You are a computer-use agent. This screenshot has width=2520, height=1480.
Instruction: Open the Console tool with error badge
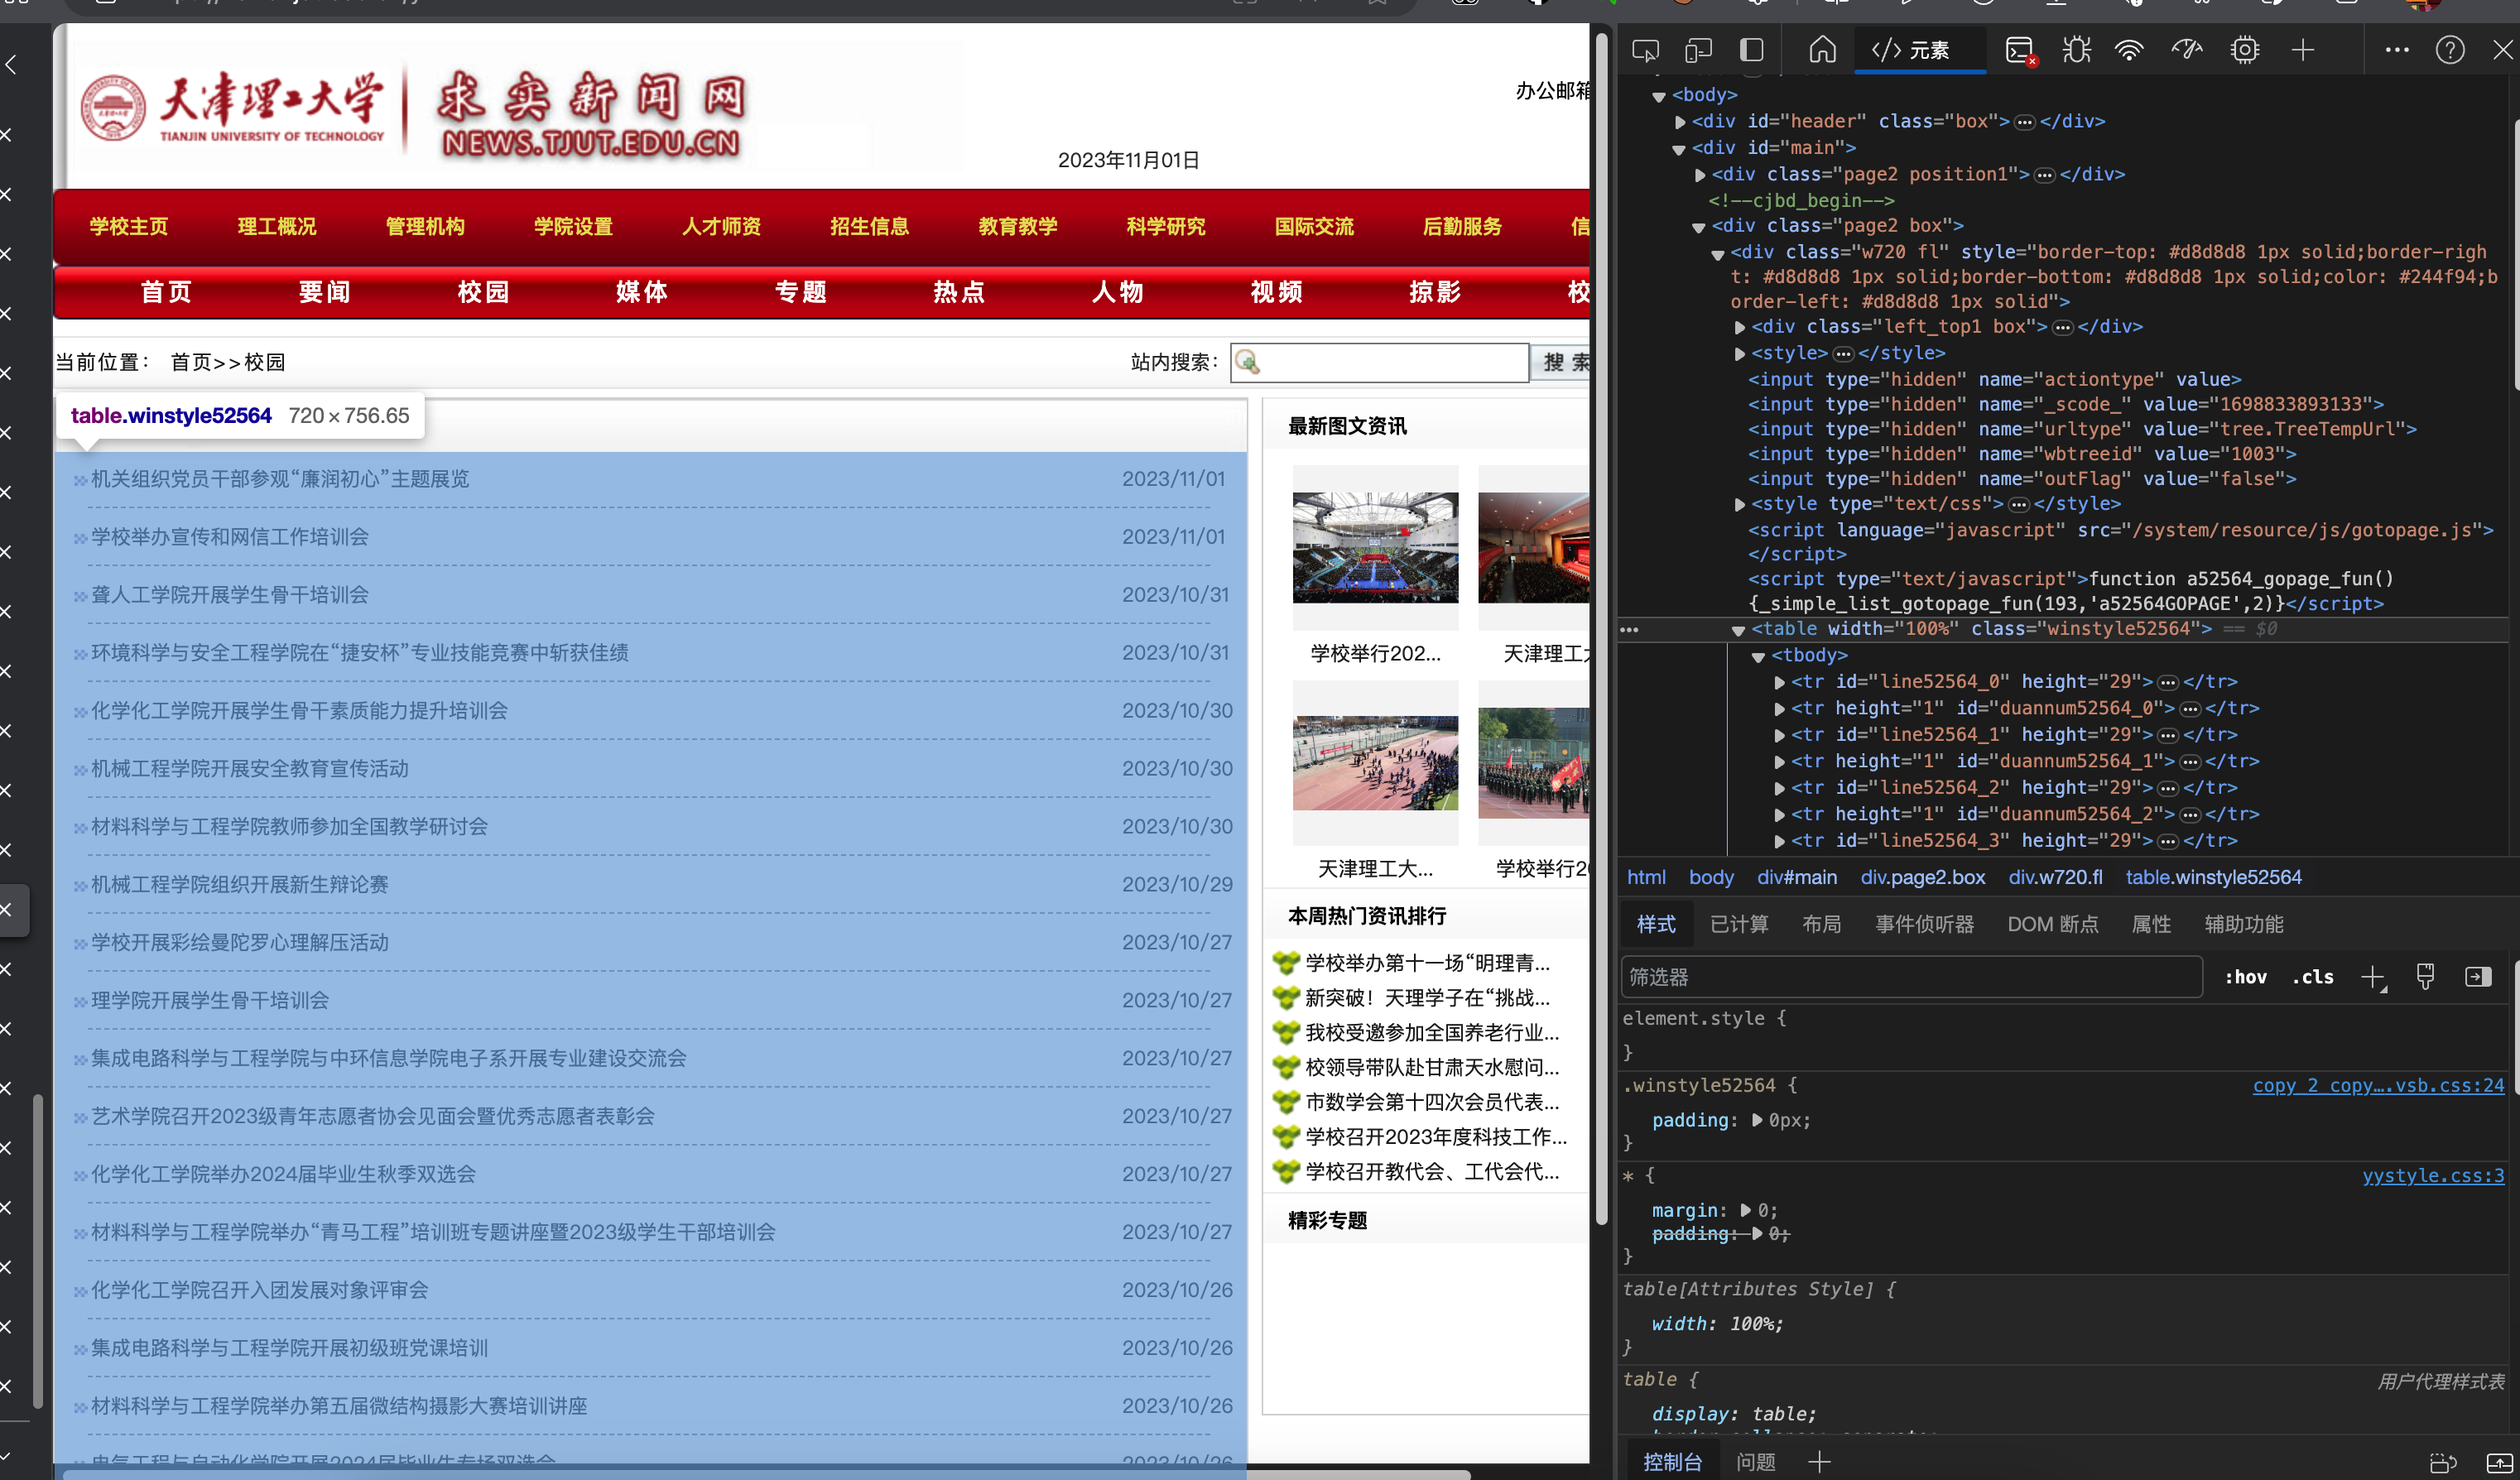tap(2020, 50)
